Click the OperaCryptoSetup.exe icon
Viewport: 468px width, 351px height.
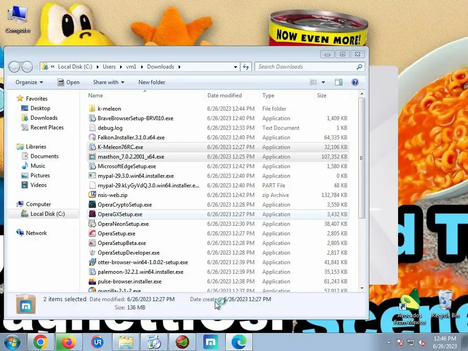coord(92,204)
